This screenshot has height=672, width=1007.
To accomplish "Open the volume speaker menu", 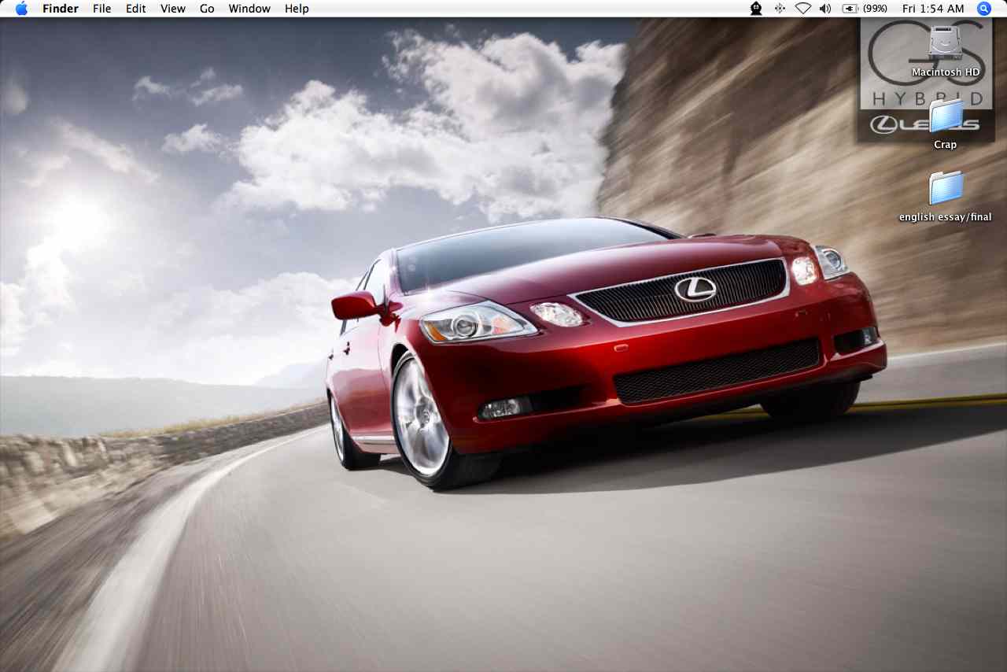I will pyautogui.click(x=825, y=9).
